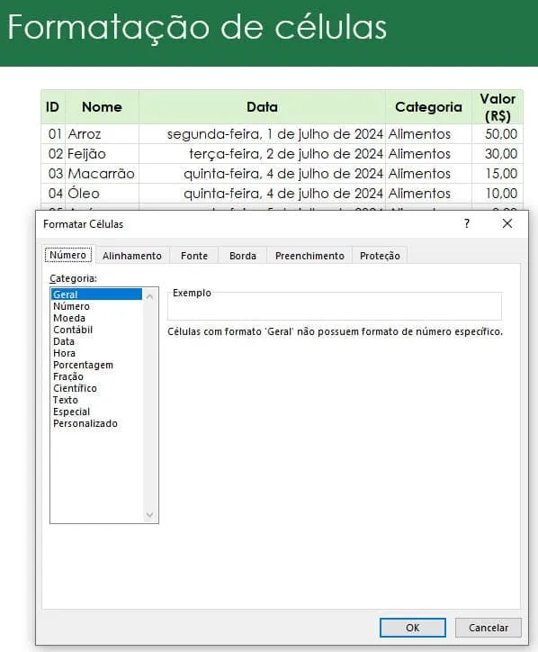Pick the Porcentagem category
The image size is (538, 652).
pos(96,365)
